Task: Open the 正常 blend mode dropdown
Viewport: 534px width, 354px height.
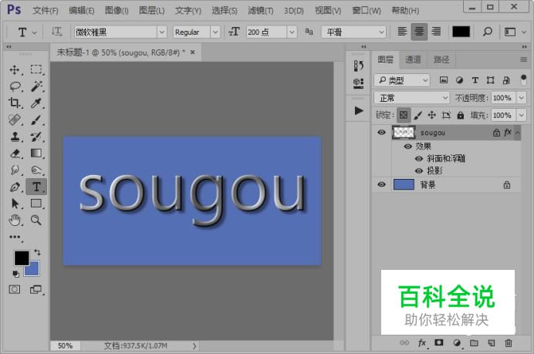Action: click(x=412, y=98)
